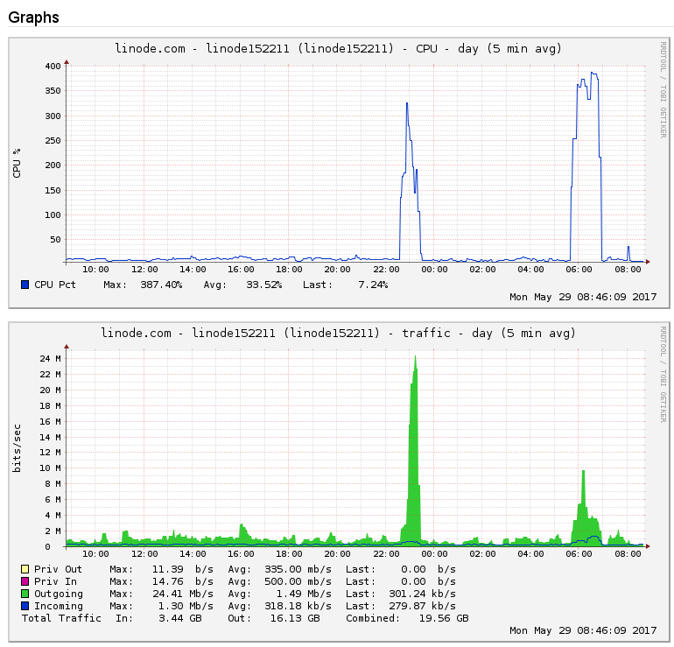
Task: Click the CPU Max 387.40% value
Action: coord(161,285)
